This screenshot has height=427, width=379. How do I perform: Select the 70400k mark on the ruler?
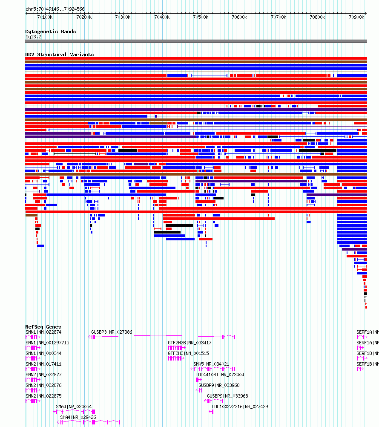click(x=162, y=17)
